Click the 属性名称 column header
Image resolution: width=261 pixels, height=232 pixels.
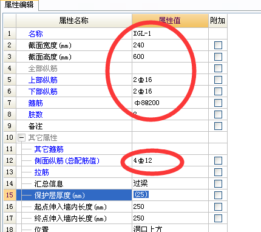(74, 21)
